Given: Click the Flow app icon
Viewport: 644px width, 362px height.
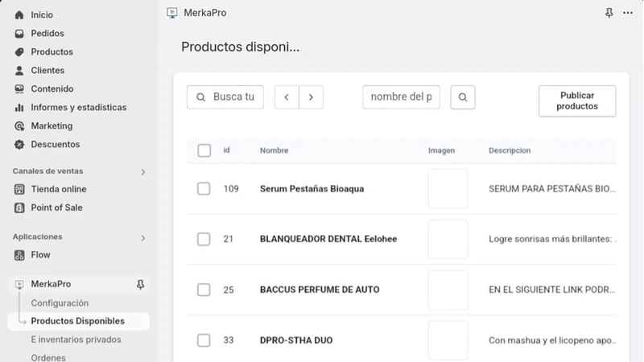Looking at the screenshot, I should (x=19, y=255).
